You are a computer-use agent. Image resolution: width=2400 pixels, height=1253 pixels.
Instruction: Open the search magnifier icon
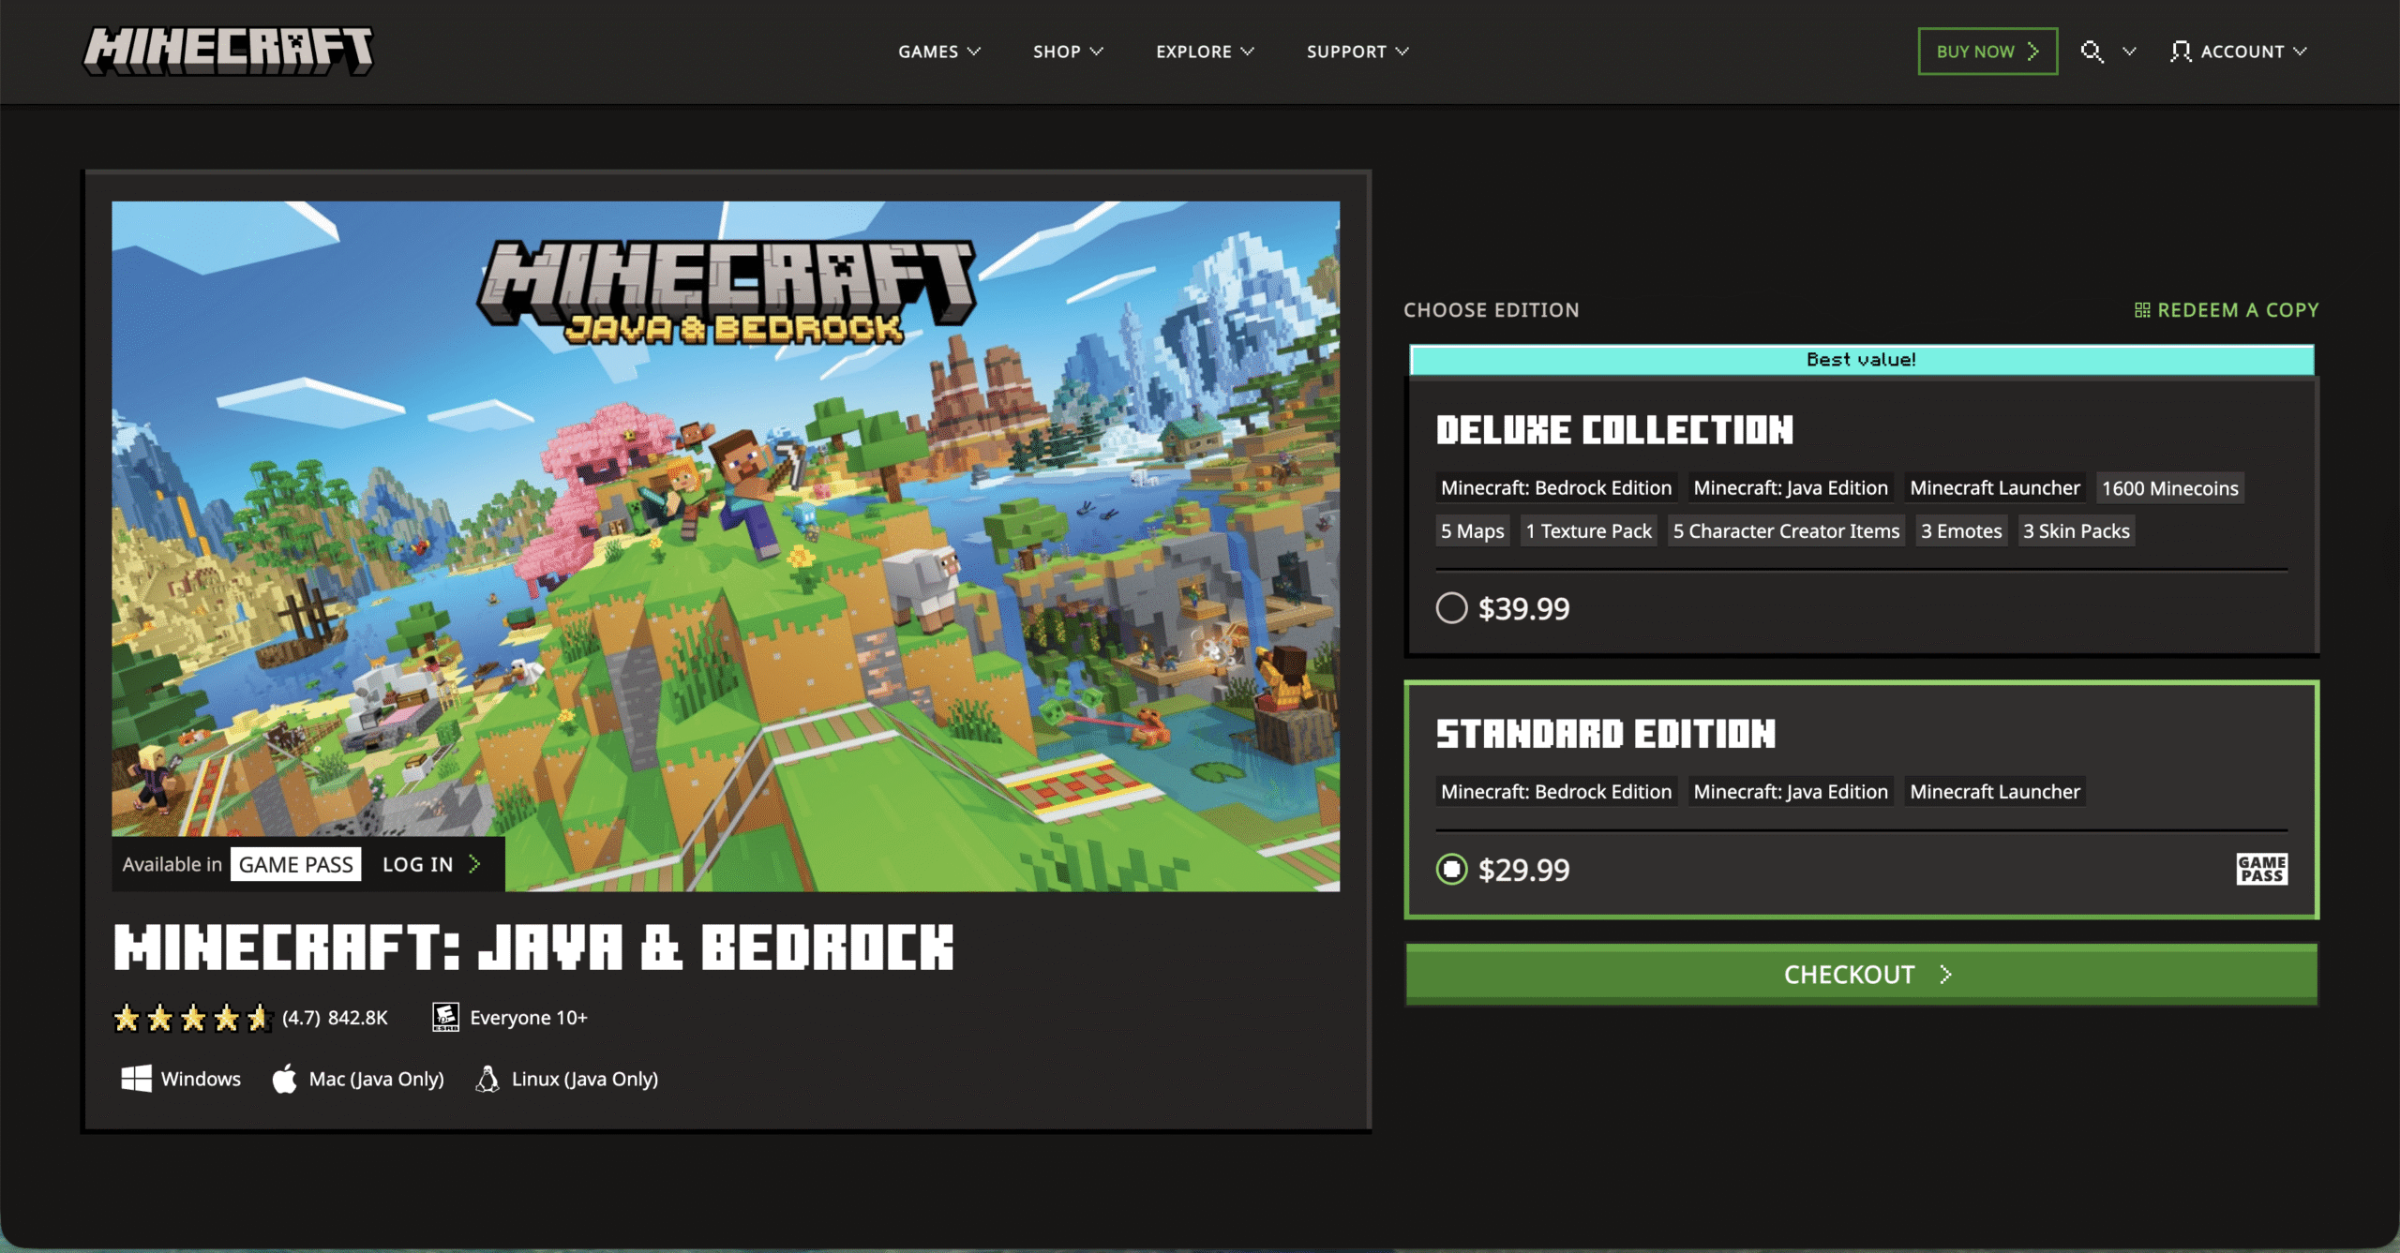pyautogui.click(x=2092, y=52)
